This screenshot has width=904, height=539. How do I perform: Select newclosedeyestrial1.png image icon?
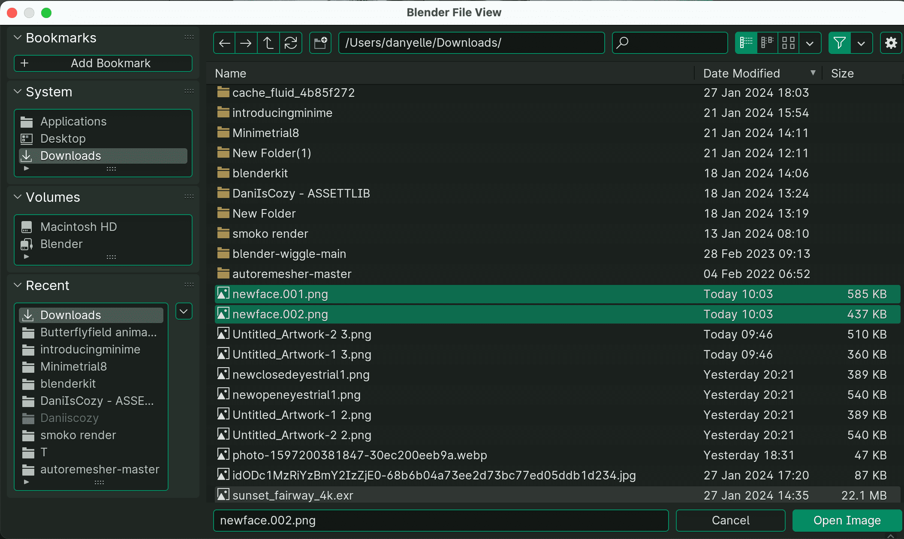point(223,374)
